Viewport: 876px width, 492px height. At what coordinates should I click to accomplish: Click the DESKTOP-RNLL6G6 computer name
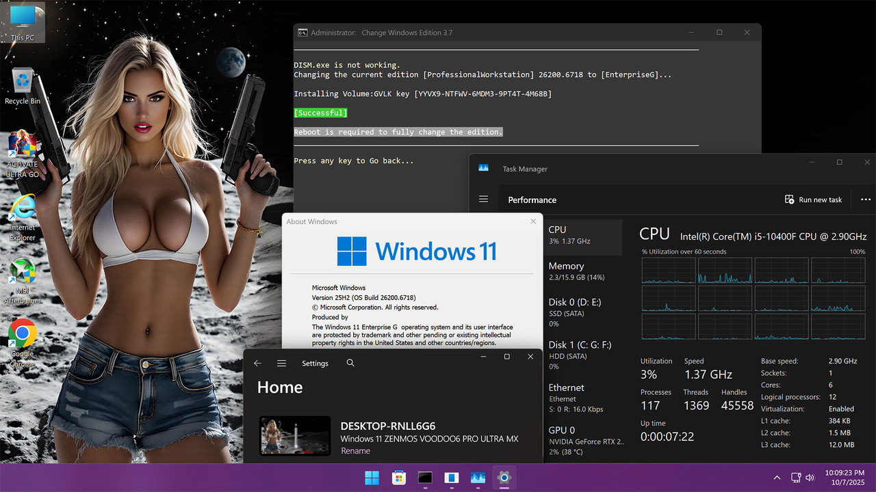(388, 426)
